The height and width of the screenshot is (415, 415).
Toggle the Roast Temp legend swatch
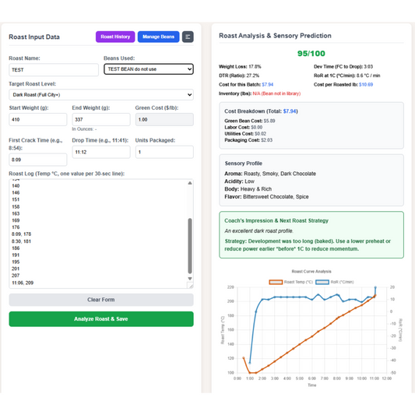pos(276,282)
